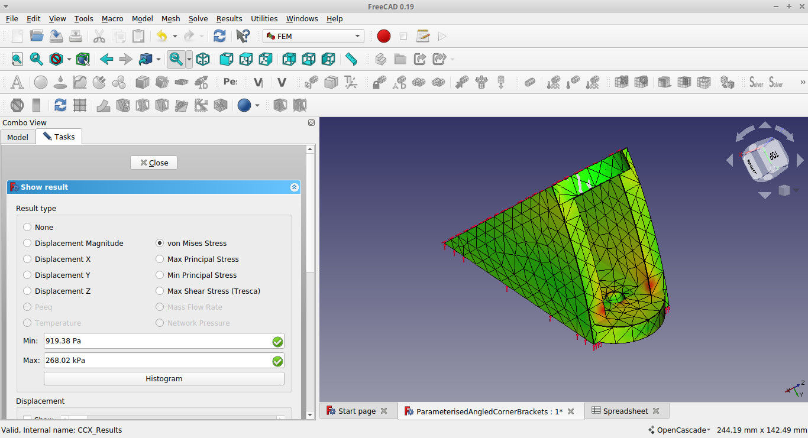Refresh the document with the Refresh icon
This screenshot has height=438, width=808.
pyautogui.click(x=219, y=36)
